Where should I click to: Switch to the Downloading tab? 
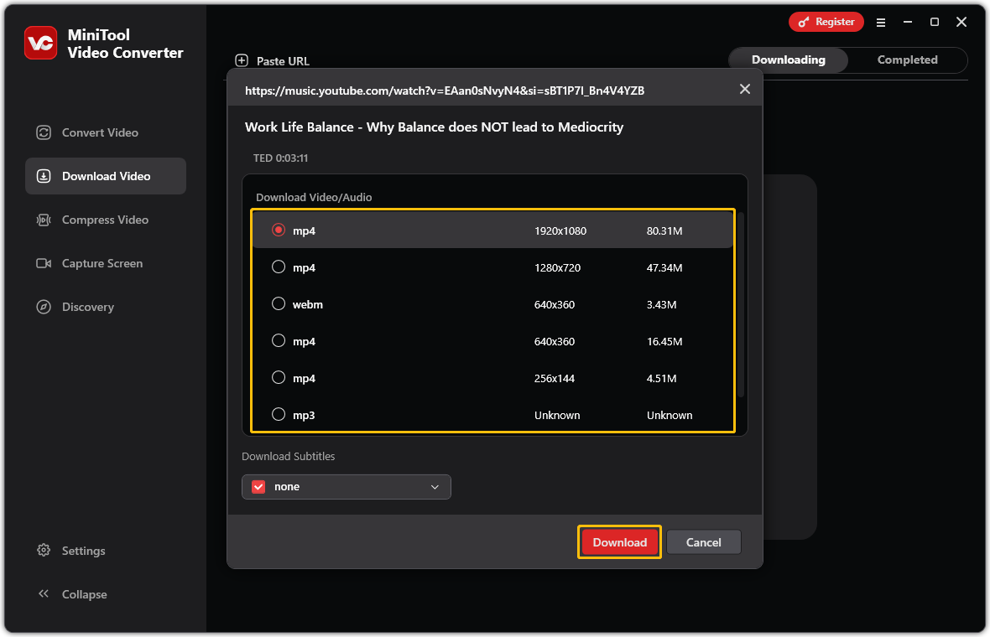click(x=788, y=60)
